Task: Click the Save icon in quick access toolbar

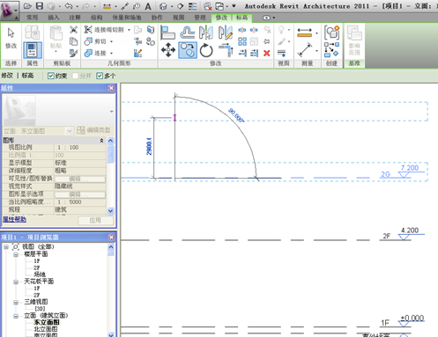Action: pyautogui.click(x=40, y=6)
